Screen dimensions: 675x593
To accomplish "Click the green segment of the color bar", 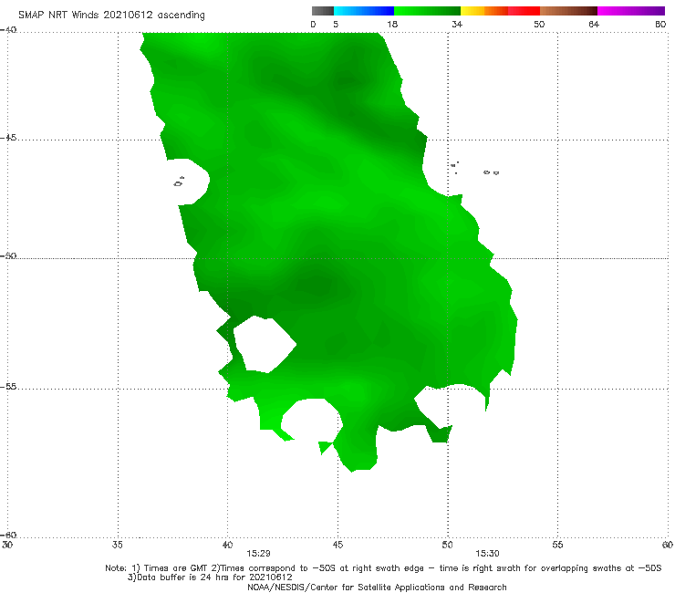I will pyautogui.click(x=427, y=11).
